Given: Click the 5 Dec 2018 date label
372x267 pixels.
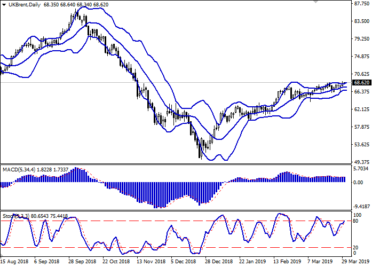Looking at the screenshot, I should (183, 262).
